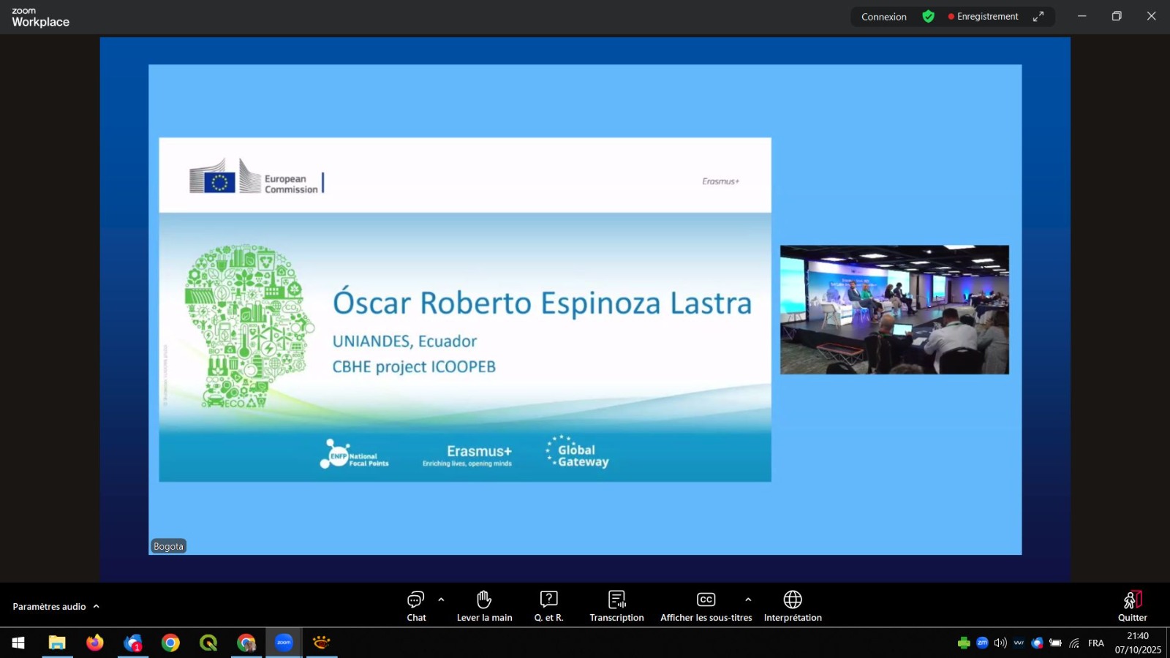Screen dimensions: 1170x658
Task: Toggle system volume speaker icon in tray
Action: point(1000,643)
